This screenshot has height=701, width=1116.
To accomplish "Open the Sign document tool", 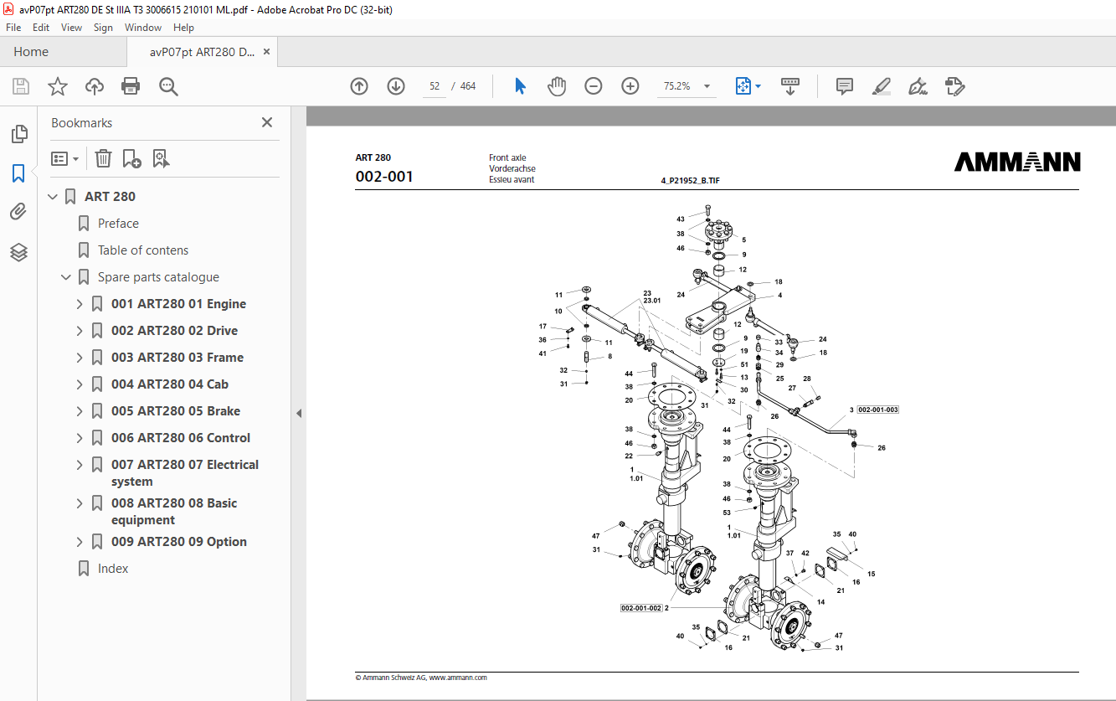I will [x=918, y=86].
